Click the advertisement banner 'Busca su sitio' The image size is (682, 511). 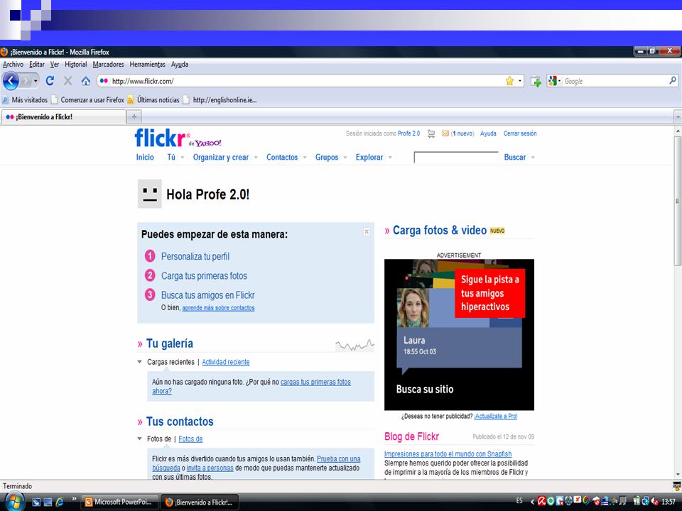tap(460, 334)
